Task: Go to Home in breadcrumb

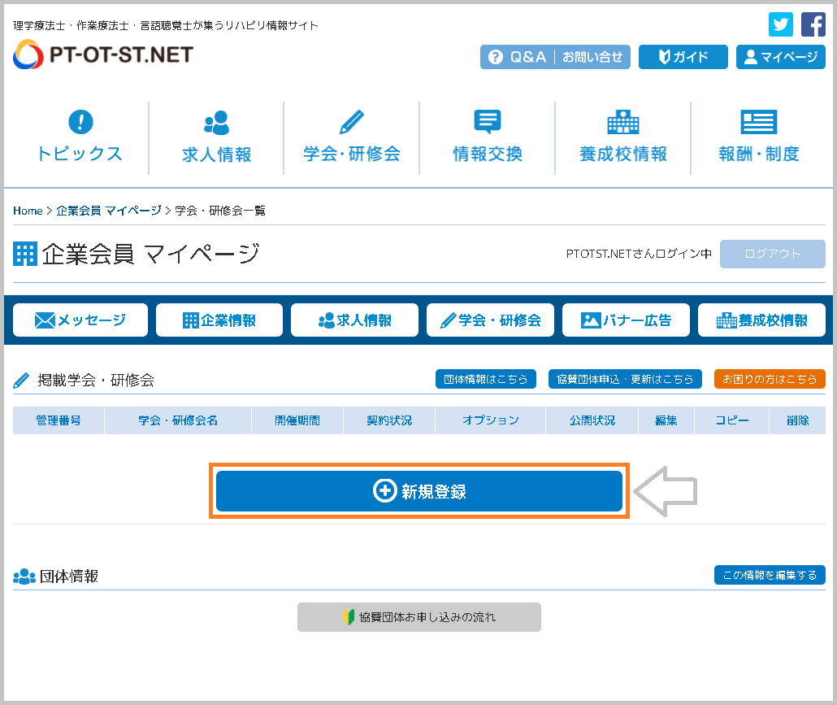Action: (28, 211)
